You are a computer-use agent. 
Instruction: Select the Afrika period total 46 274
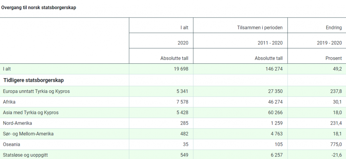274,102
